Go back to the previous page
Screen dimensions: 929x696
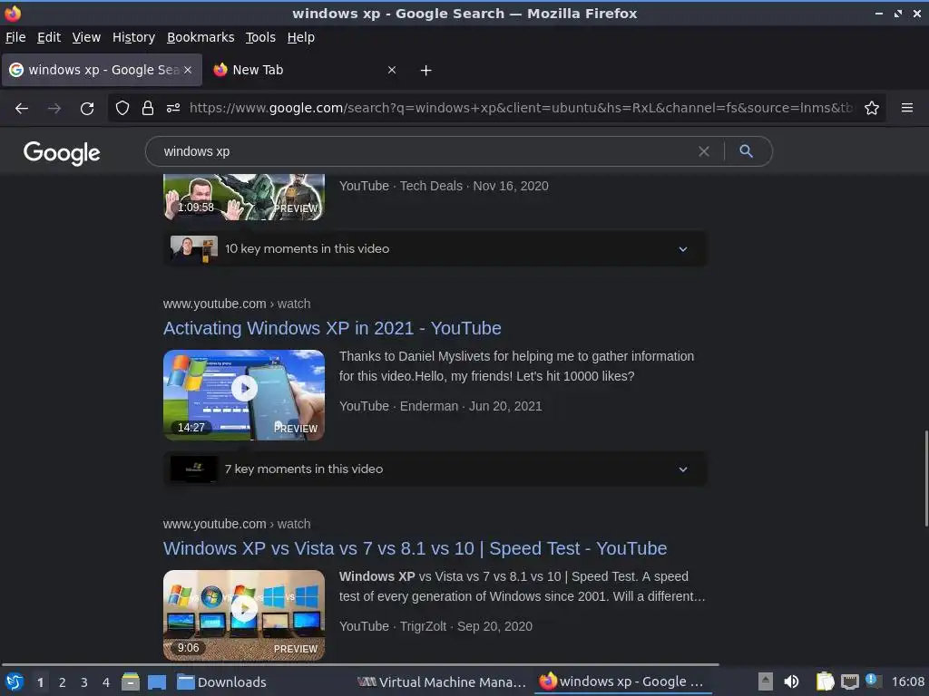click(x=22, y=109)
